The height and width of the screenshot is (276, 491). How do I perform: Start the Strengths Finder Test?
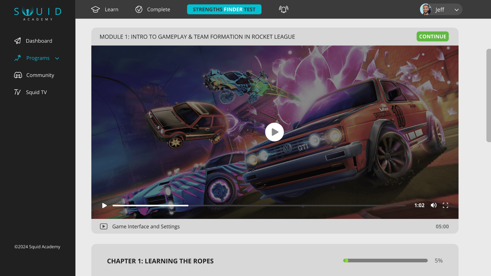coord(224,9)
